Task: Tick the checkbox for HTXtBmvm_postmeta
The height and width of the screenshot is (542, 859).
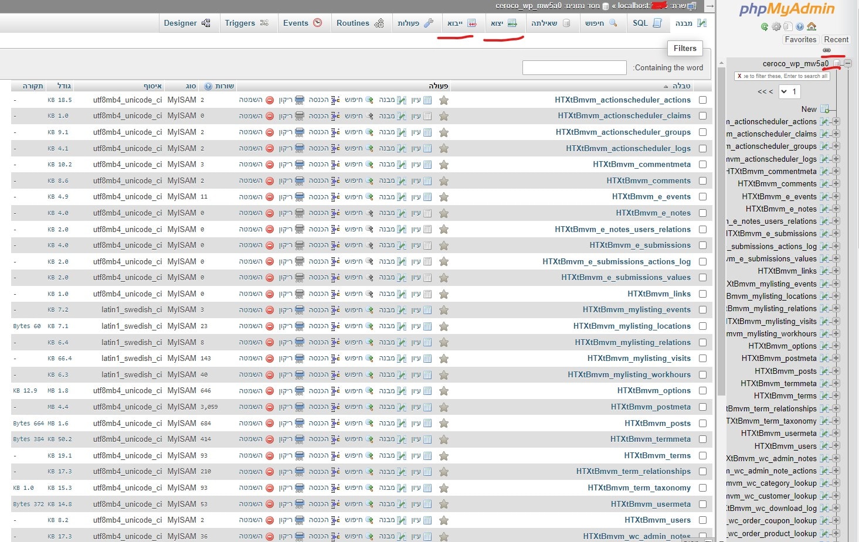Action: coord(702,407)
